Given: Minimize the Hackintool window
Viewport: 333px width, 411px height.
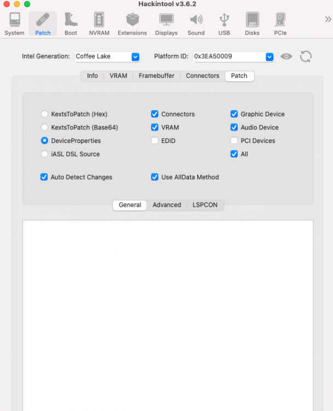Looking at the screenshot, I should click(17, 4).
